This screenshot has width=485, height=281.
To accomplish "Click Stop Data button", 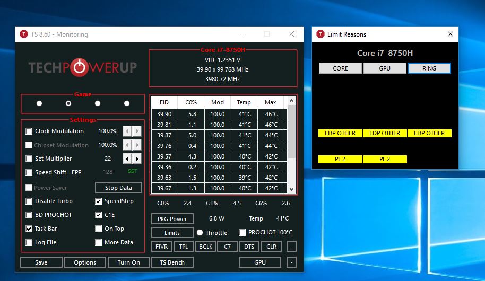I will [118, 188].
